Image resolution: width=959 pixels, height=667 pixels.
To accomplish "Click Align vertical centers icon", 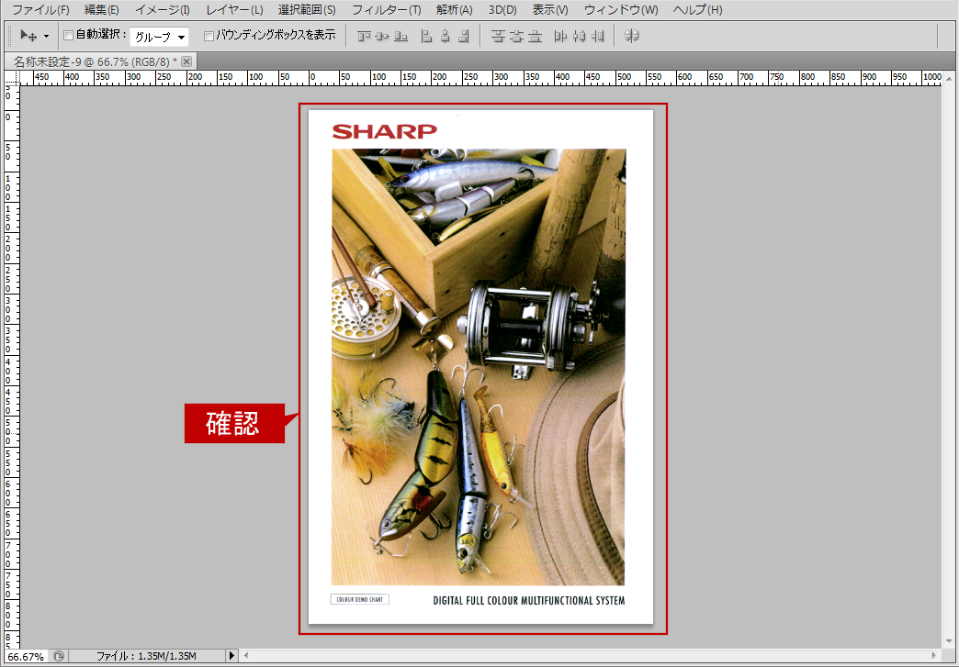I will click(382, 37).
